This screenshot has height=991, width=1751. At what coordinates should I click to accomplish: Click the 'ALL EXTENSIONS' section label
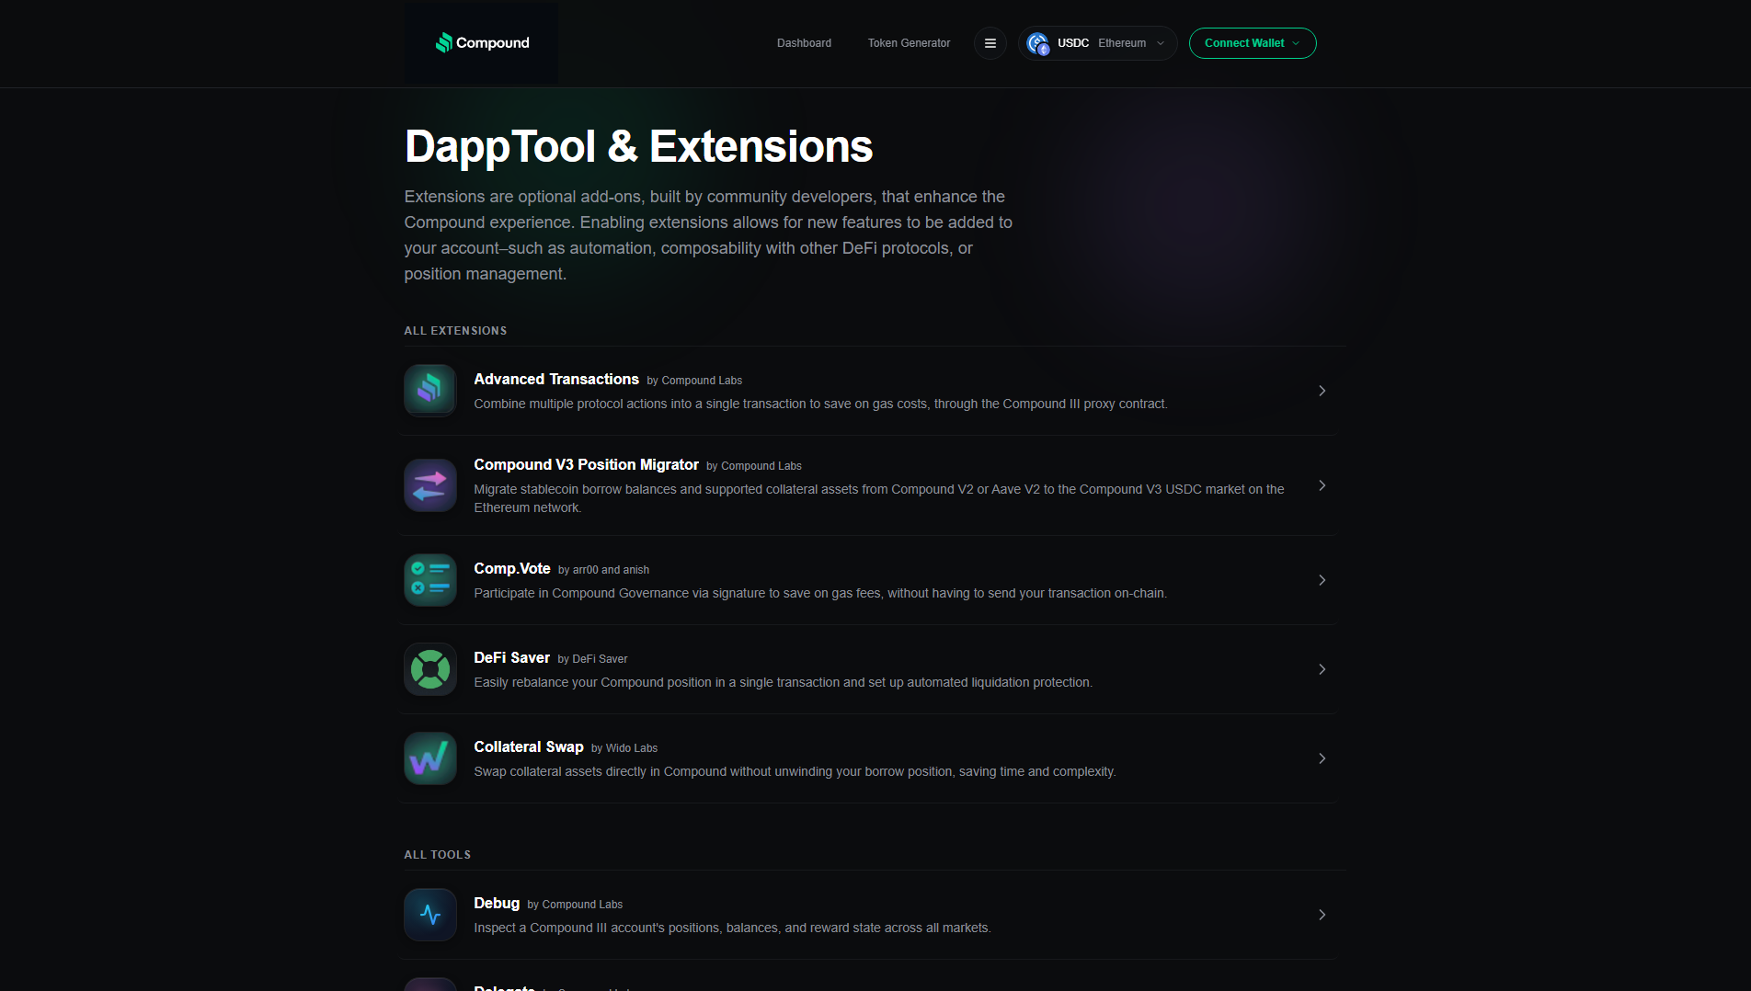pos(455,331)
